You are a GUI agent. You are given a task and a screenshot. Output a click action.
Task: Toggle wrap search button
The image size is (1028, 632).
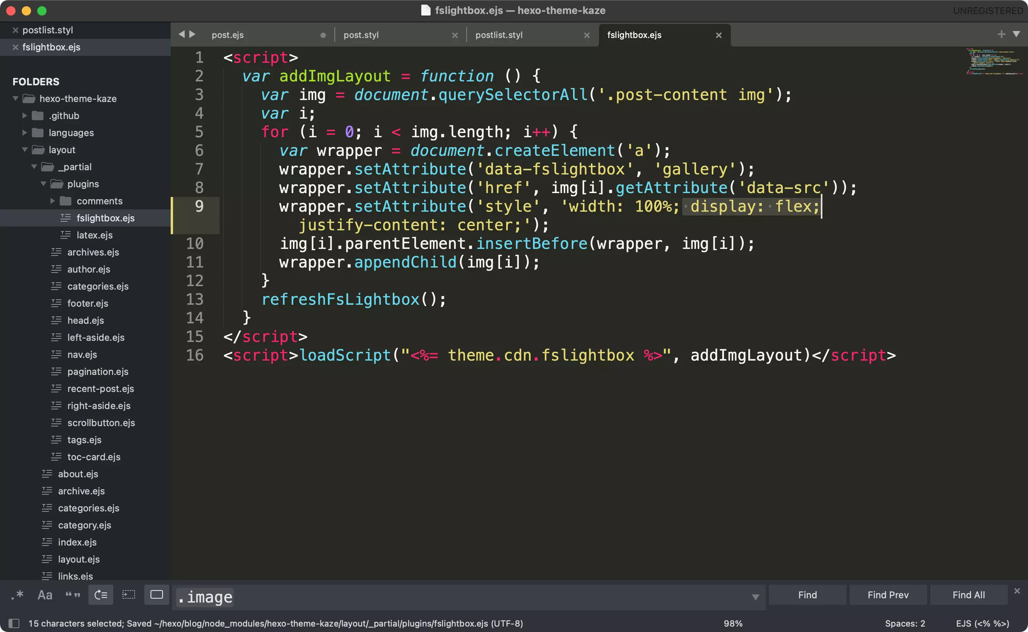(x=101, y=595)
